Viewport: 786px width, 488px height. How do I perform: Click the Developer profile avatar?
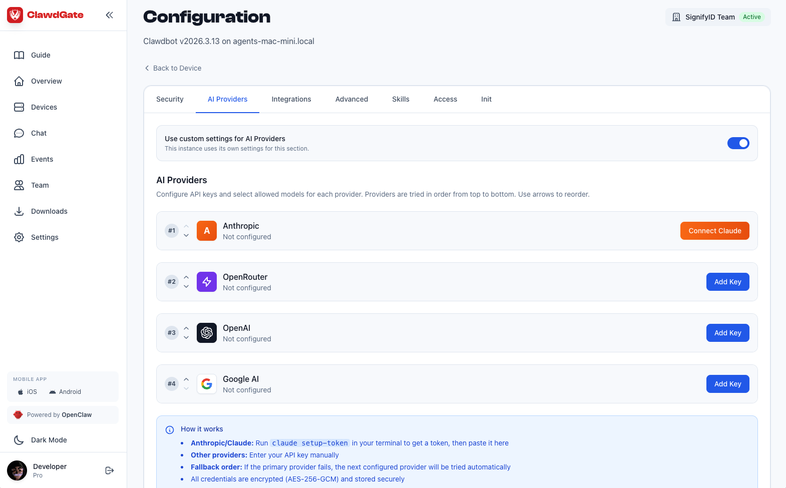pyautogui.click(x=17, y=470)
